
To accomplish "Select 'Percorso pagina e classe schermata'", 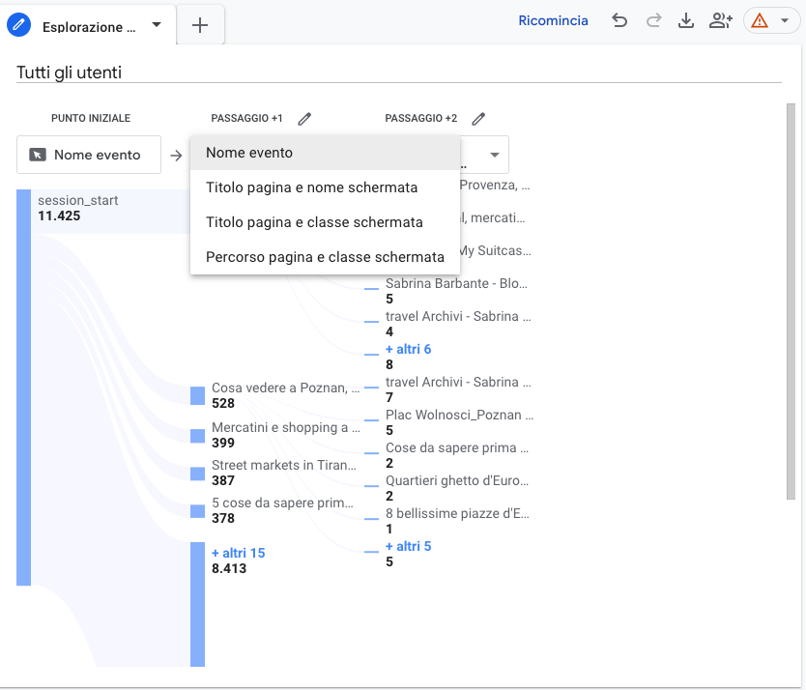I will coord(325,257).
